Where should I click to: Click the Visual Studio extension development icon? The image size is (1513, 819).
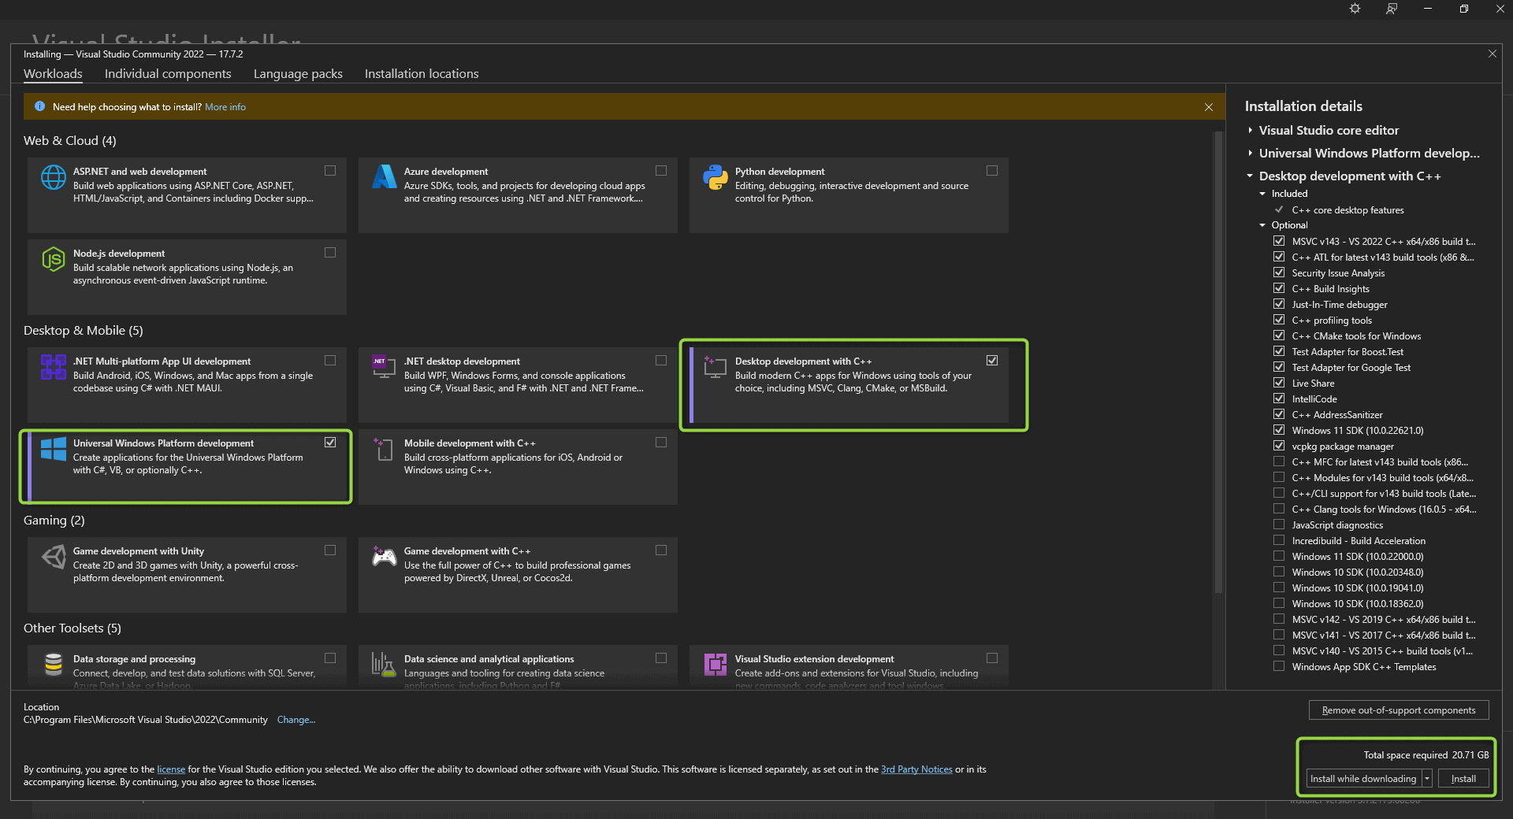[x=716, y=665]
